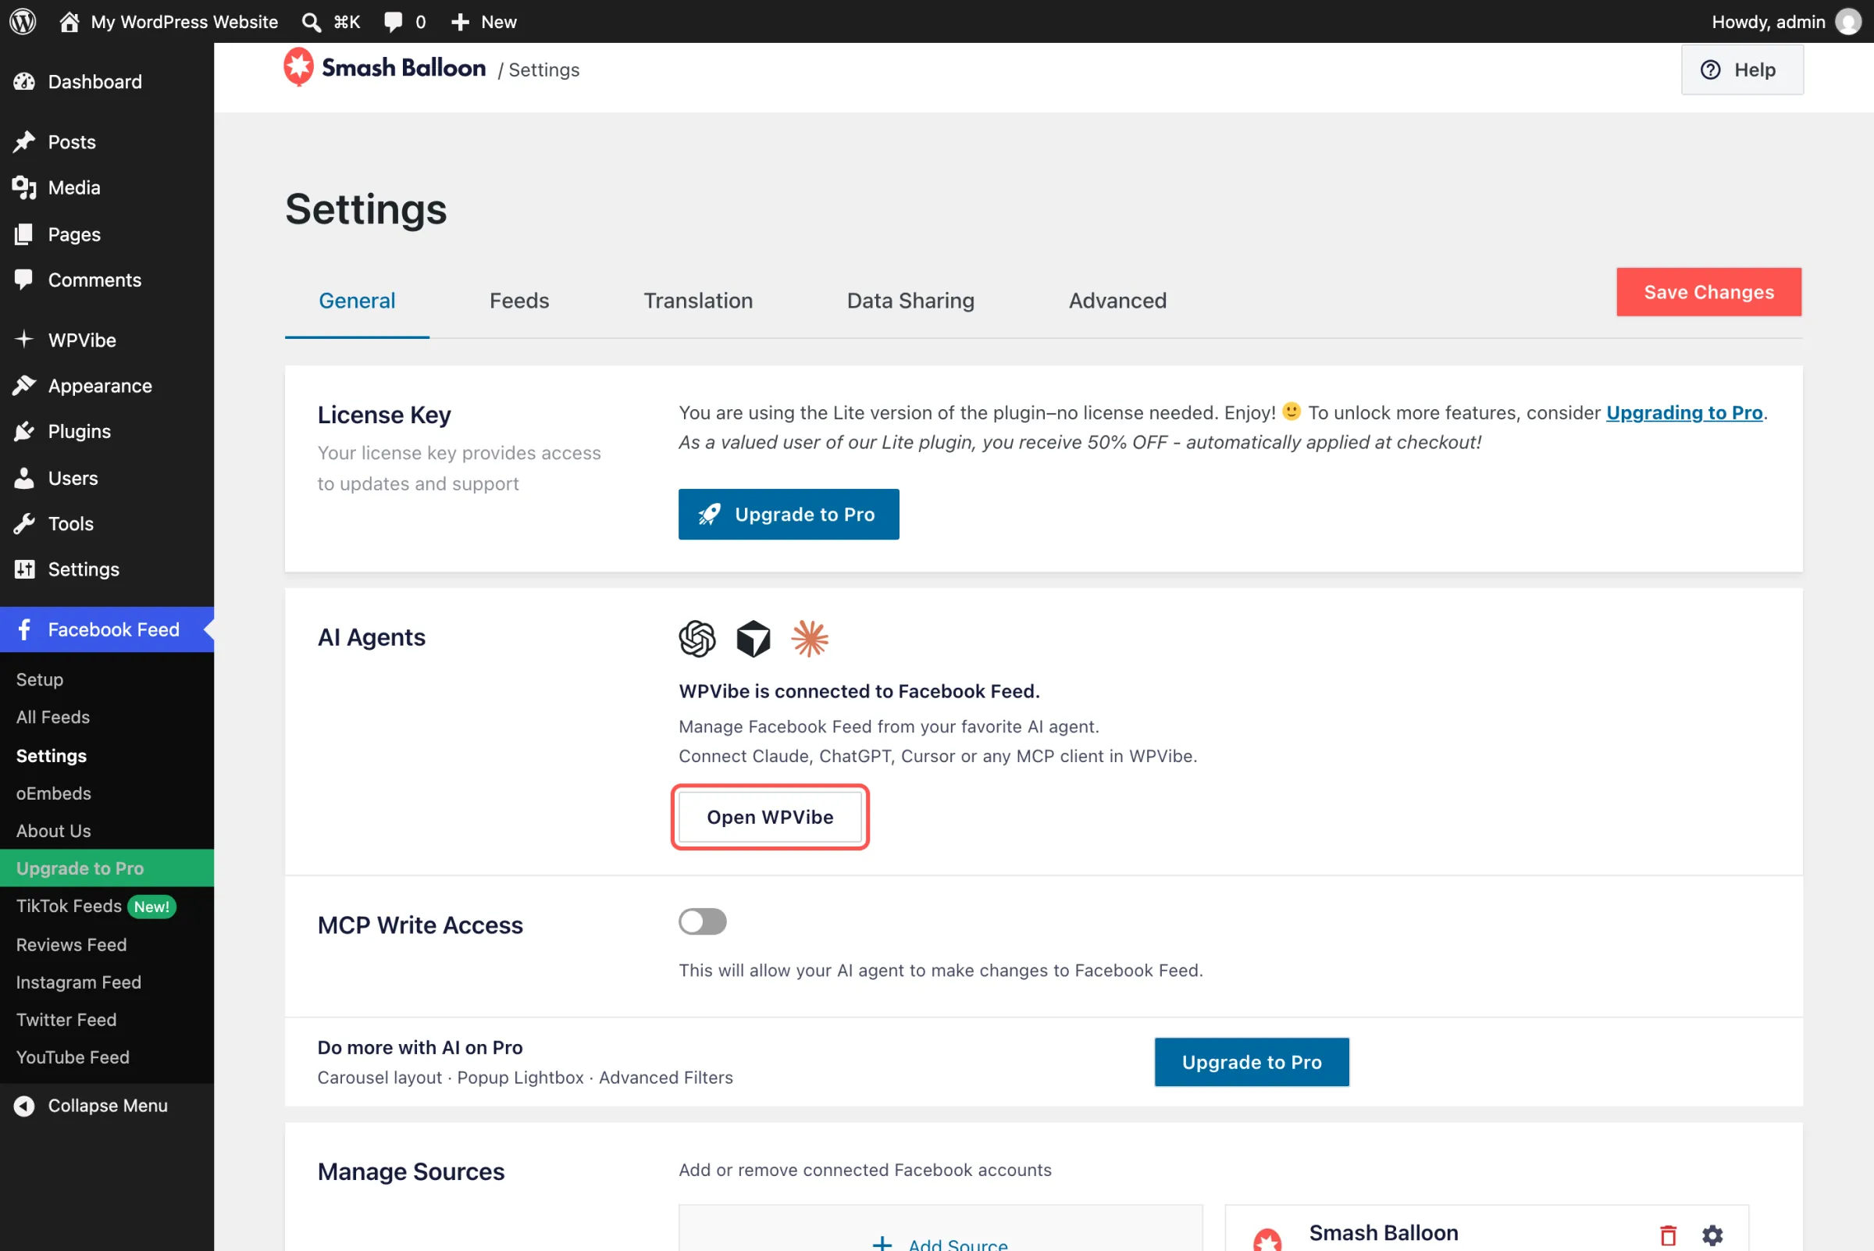The height and width of the screenshot is (1251, 1874).
Task: Collapse the admin sidebar menu
Action: point(107,1105)
